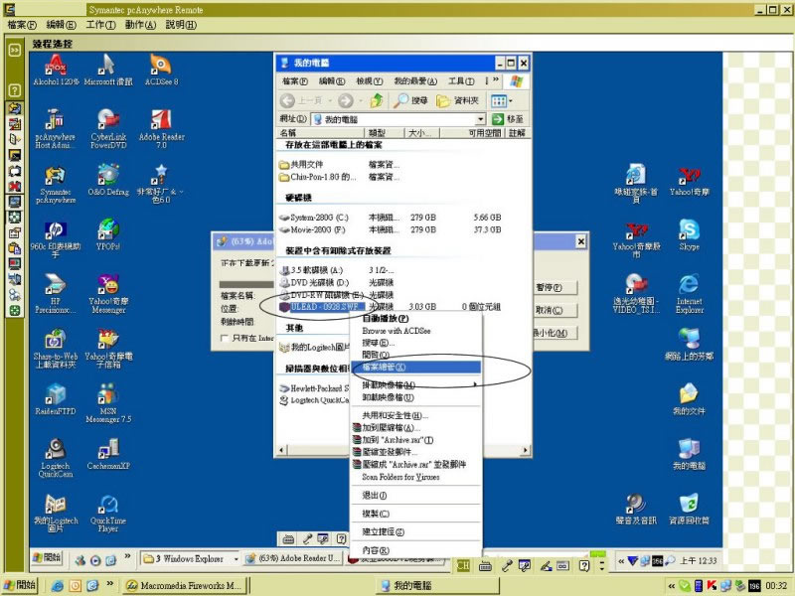Choose 檔案總管(X) from the context menu
795x596 pixels.
point(415,367)
